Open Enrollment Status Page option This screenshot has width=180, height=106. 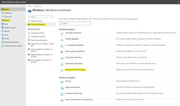74,93
